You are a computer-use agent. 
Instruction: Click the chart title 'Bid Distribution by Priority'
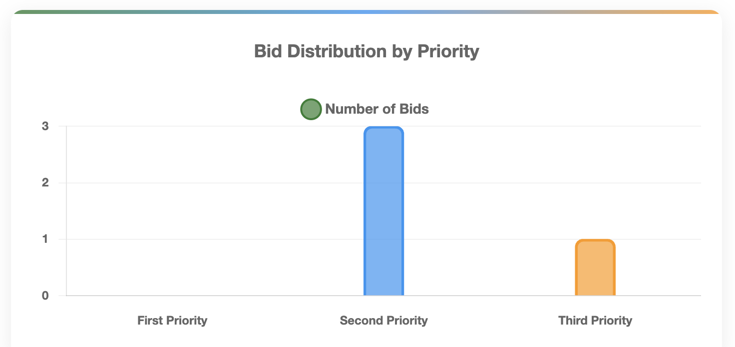point(367,51)
